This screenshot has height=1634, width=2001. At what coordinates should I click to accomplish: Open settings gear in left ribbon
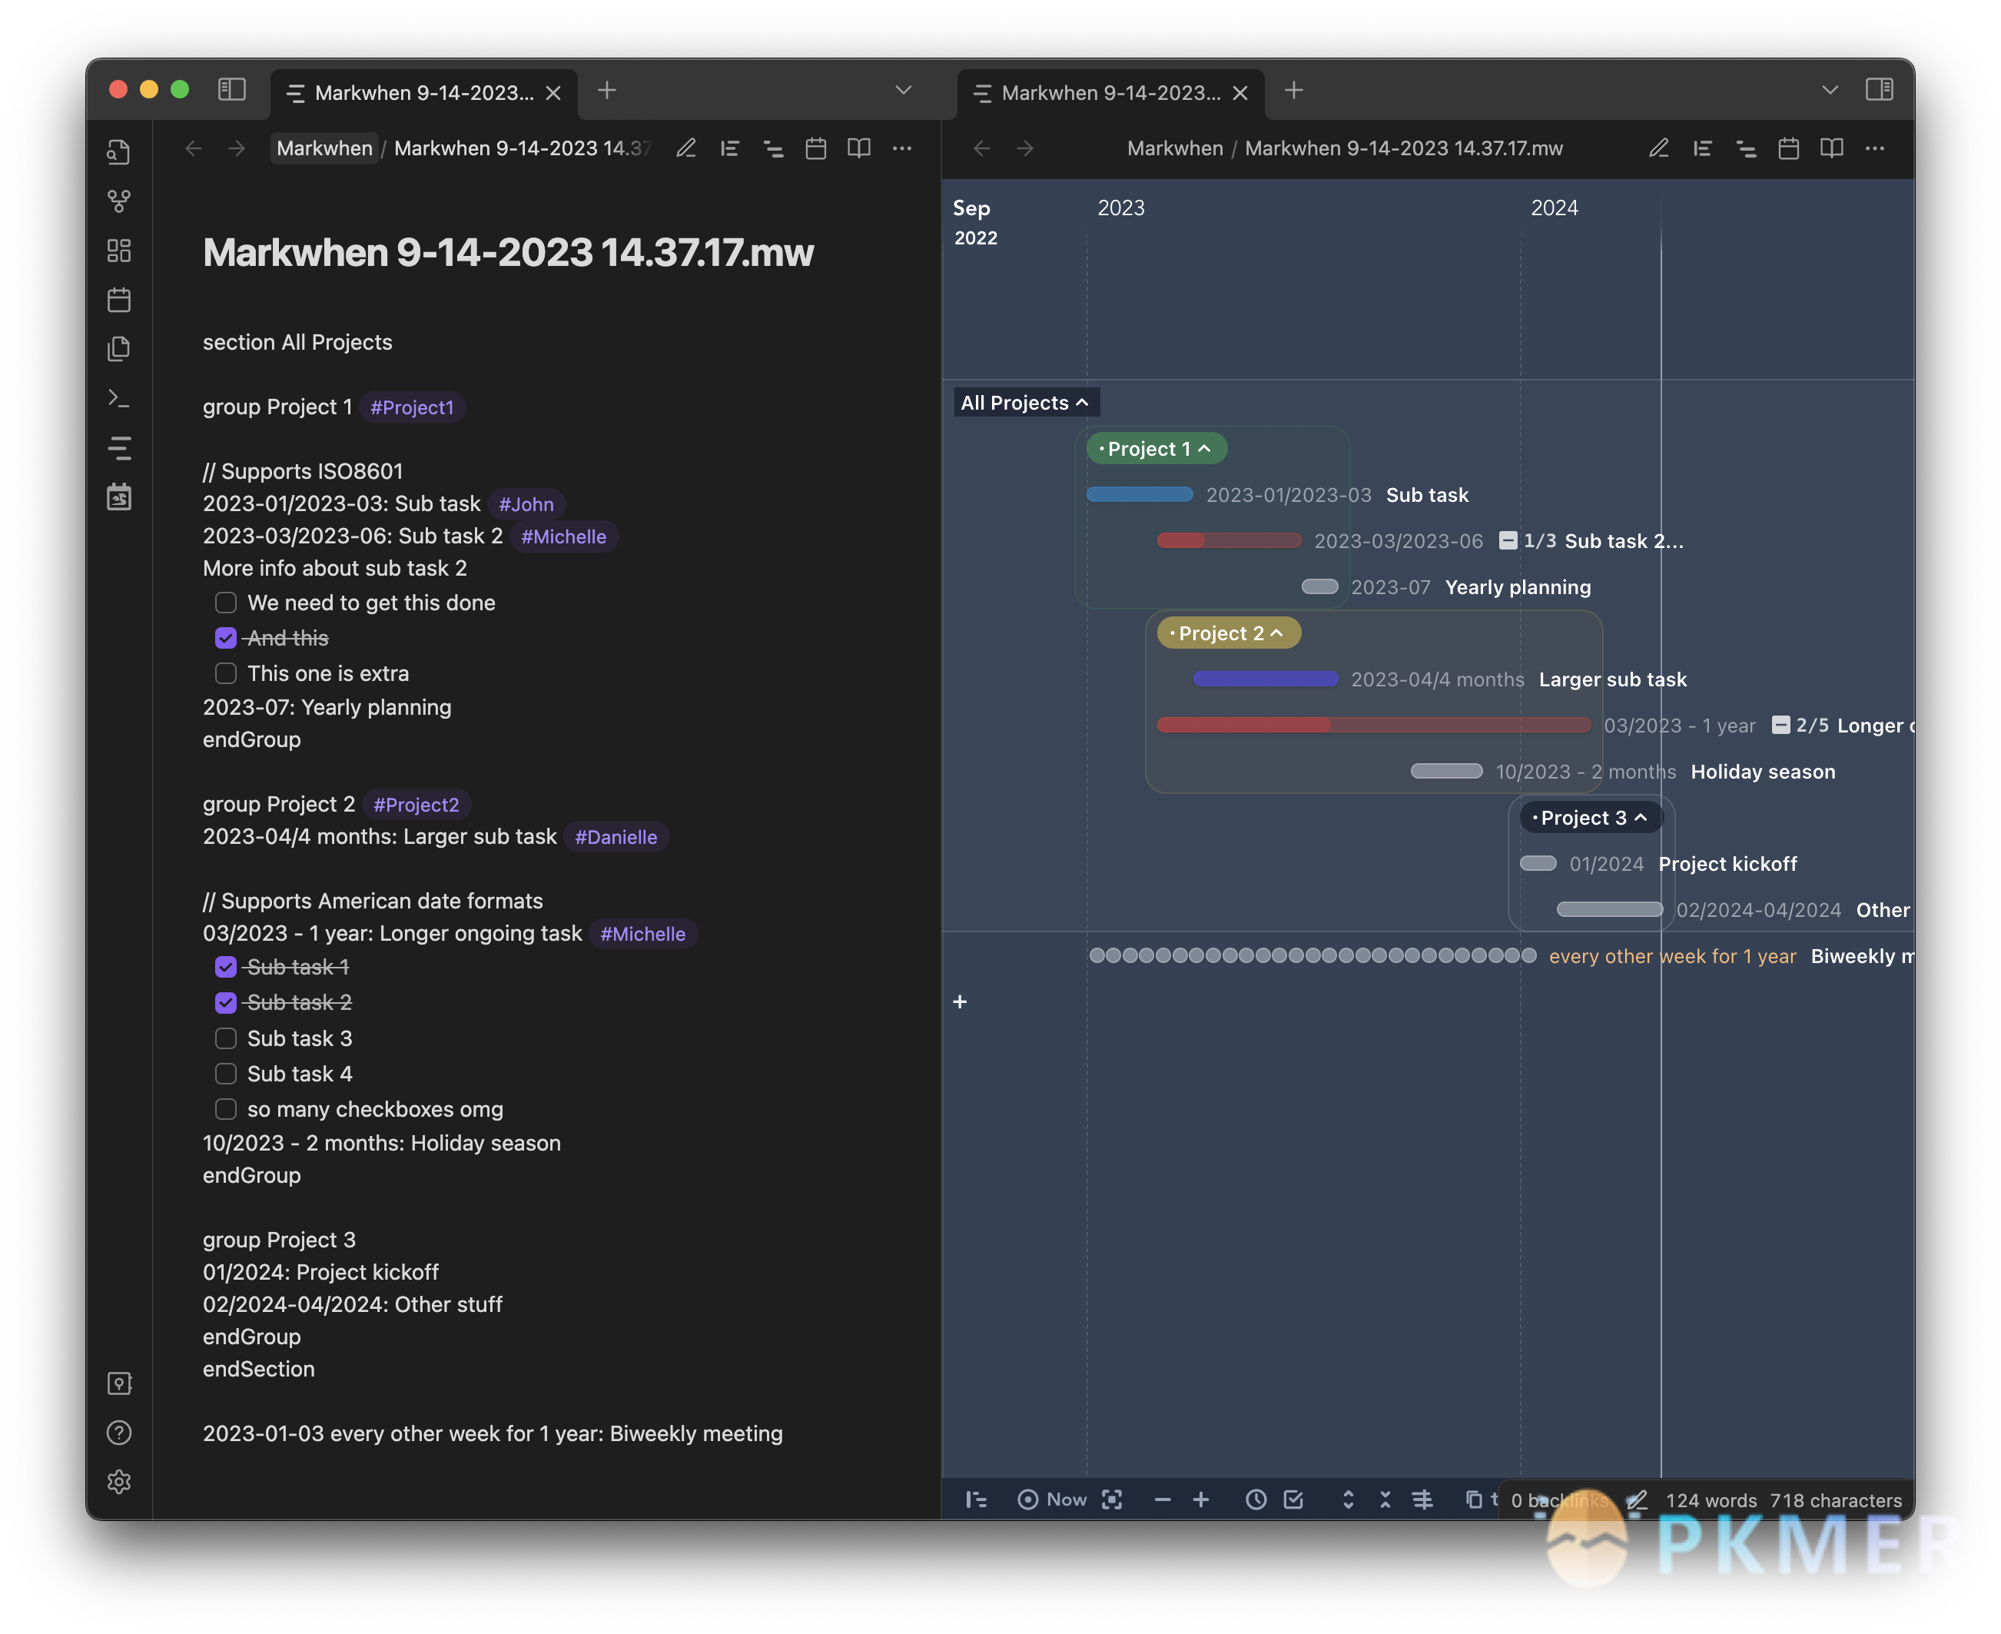[118, 1482]
